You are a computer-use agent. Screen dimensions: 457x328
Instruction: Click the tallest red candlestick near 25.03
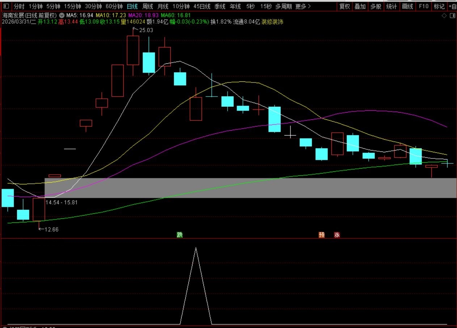[133, 50]
